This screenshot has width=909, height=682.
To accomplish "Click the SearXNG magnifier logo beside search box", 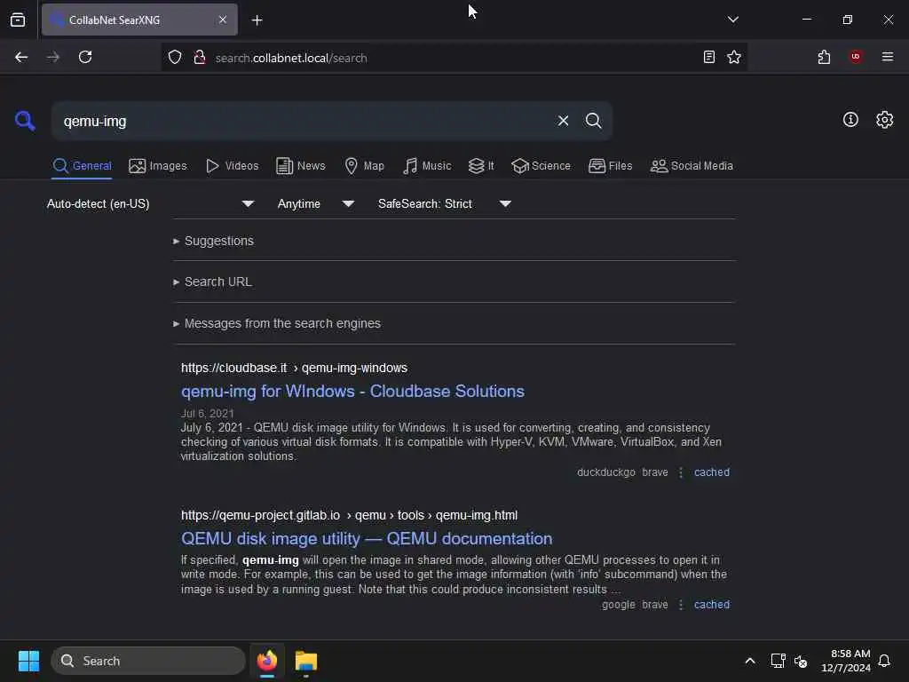I will (25, 121).
